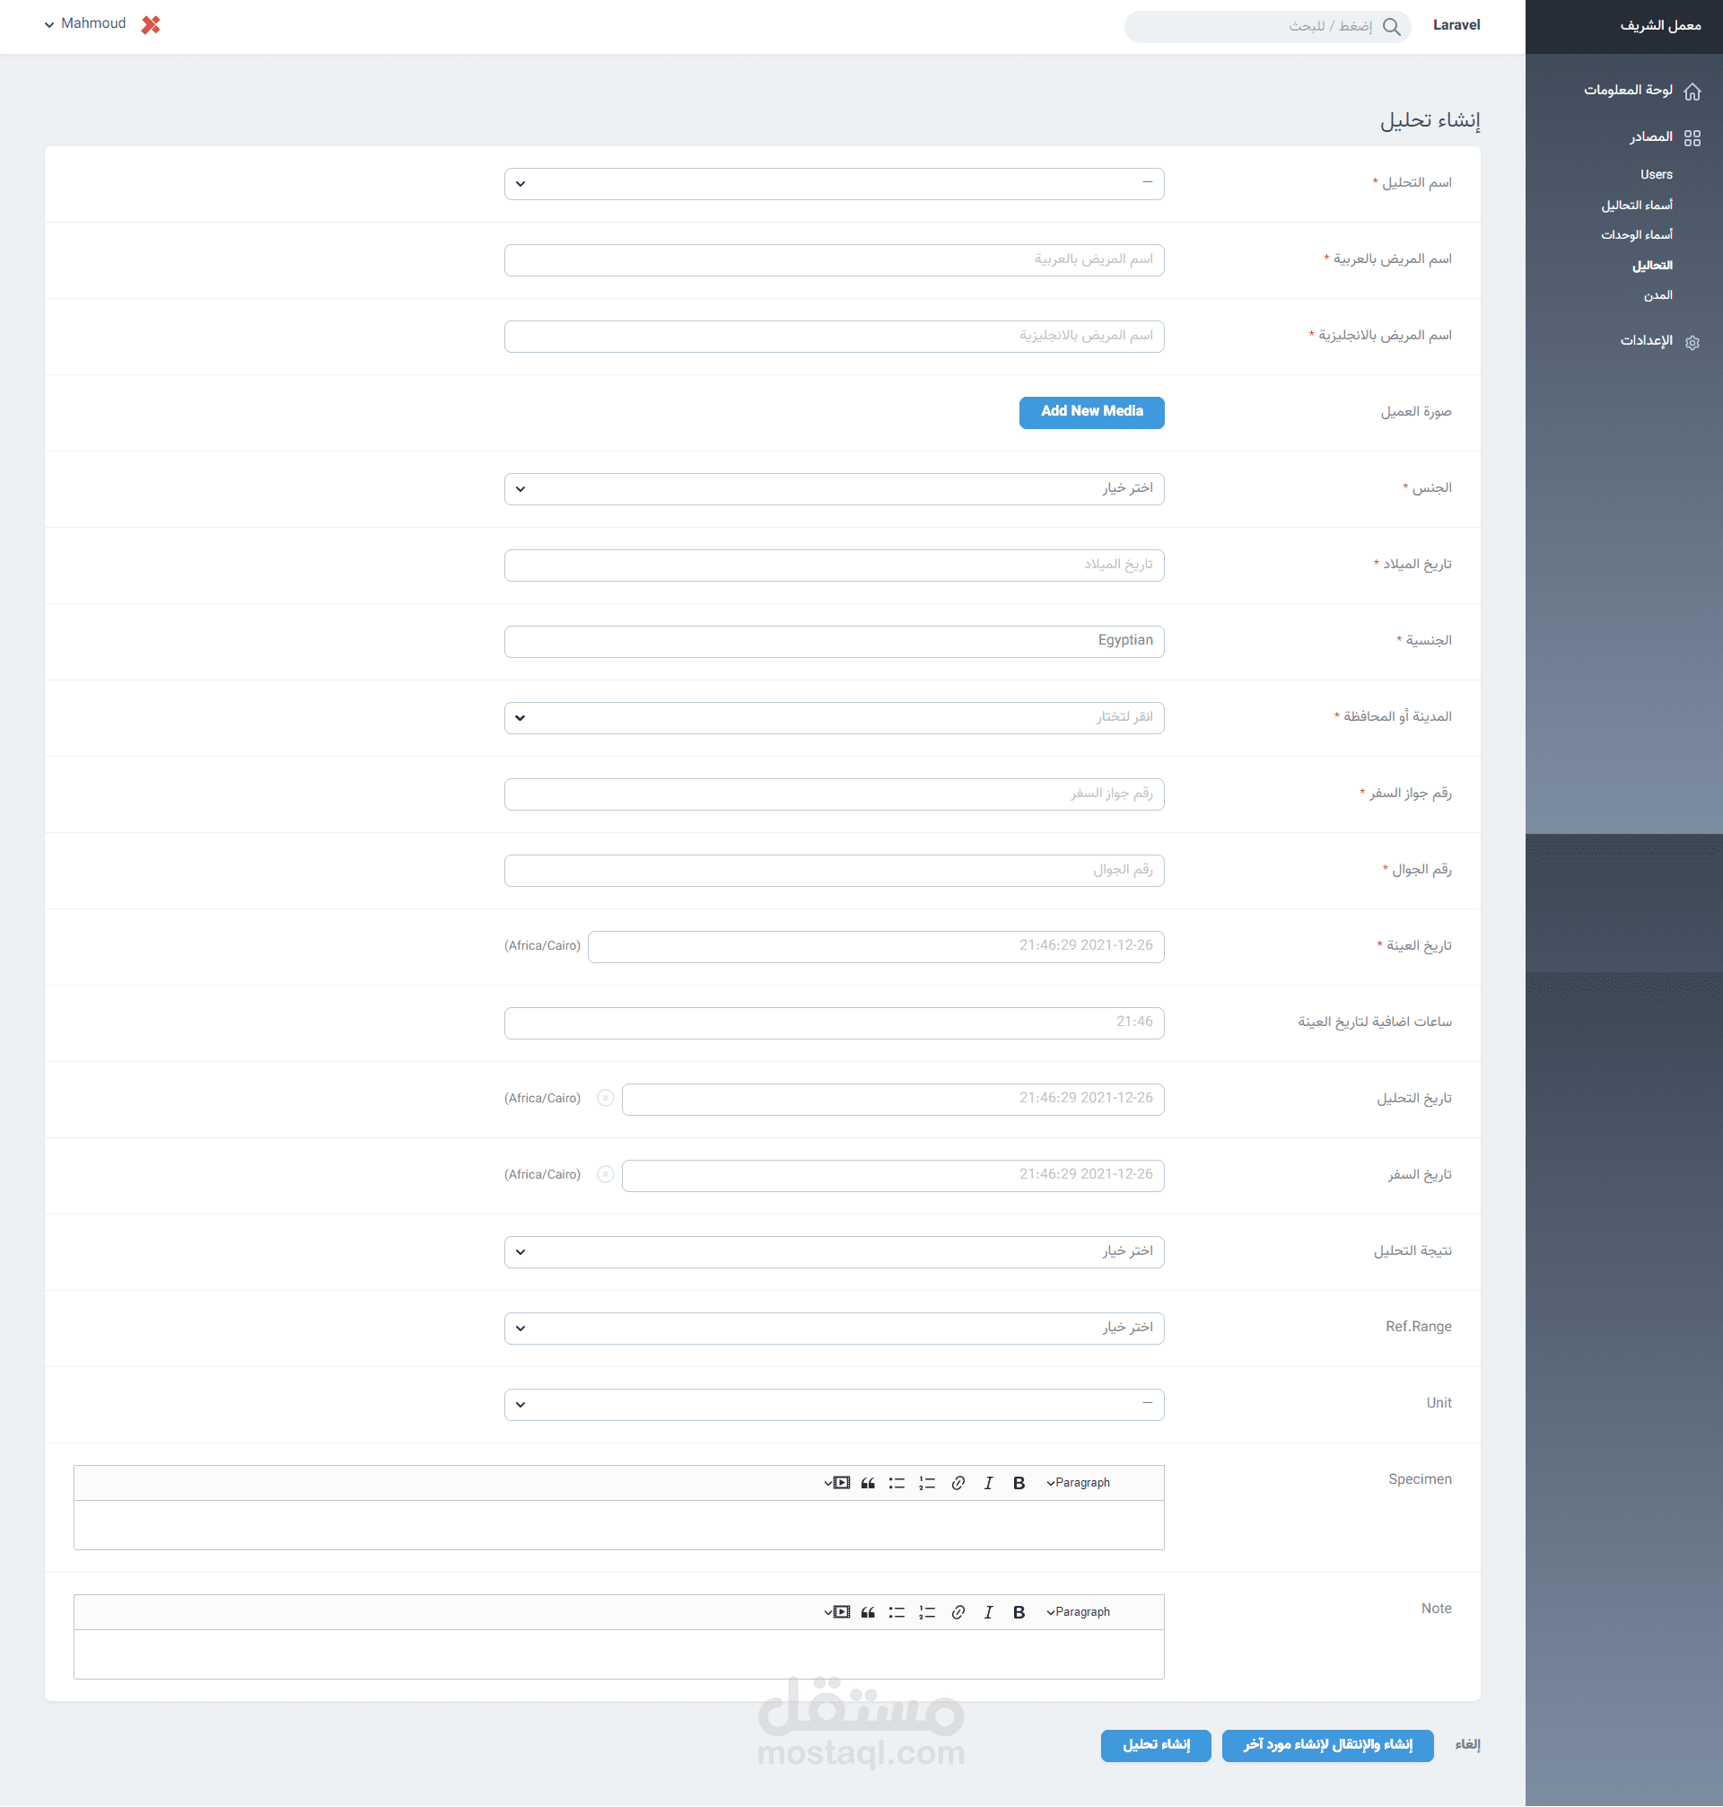Click the Italic icon in Specimen editor
Viewport: 1723px width, 1807px height.
point(988,1483)
